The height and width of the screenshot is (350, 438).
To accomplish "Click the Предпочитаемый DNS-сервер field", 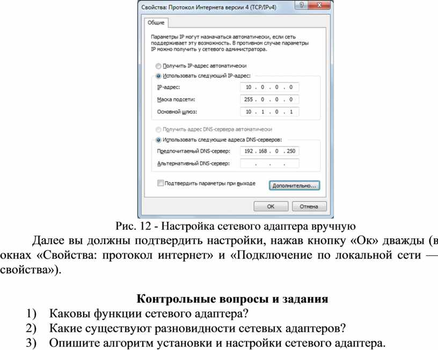I will (x=269, y=151).
